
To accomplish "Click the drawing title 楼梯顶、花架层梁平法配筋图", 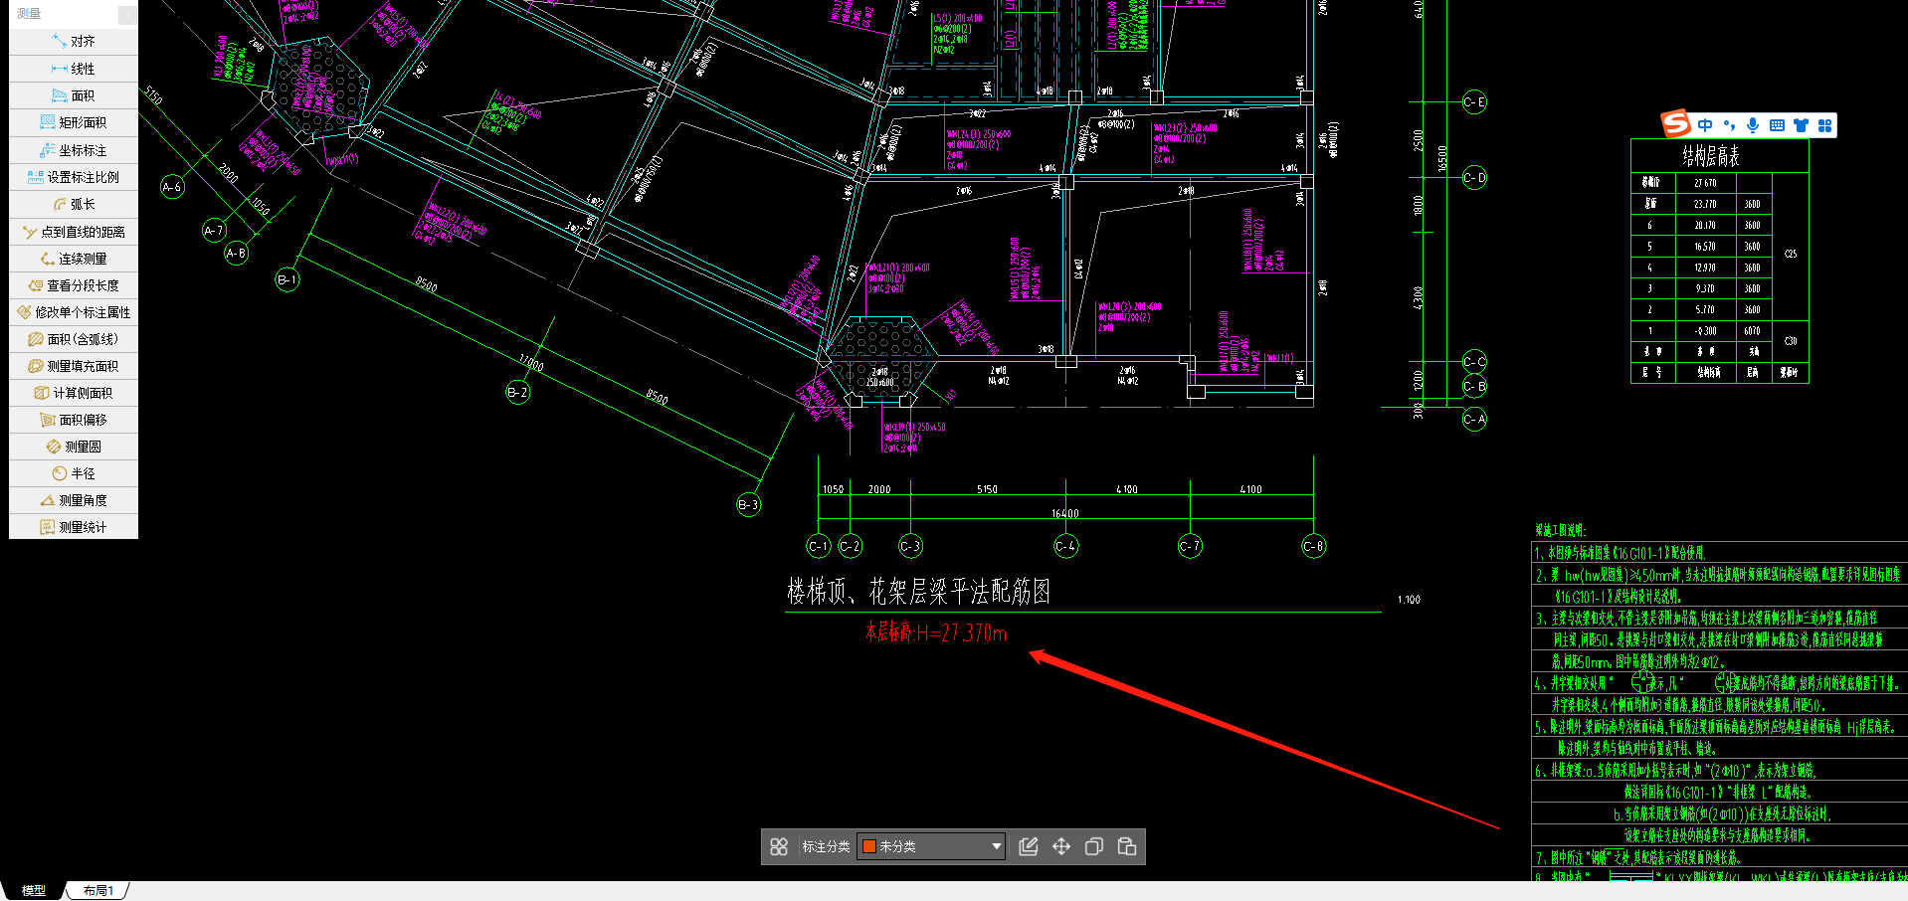I will [918, 593].
